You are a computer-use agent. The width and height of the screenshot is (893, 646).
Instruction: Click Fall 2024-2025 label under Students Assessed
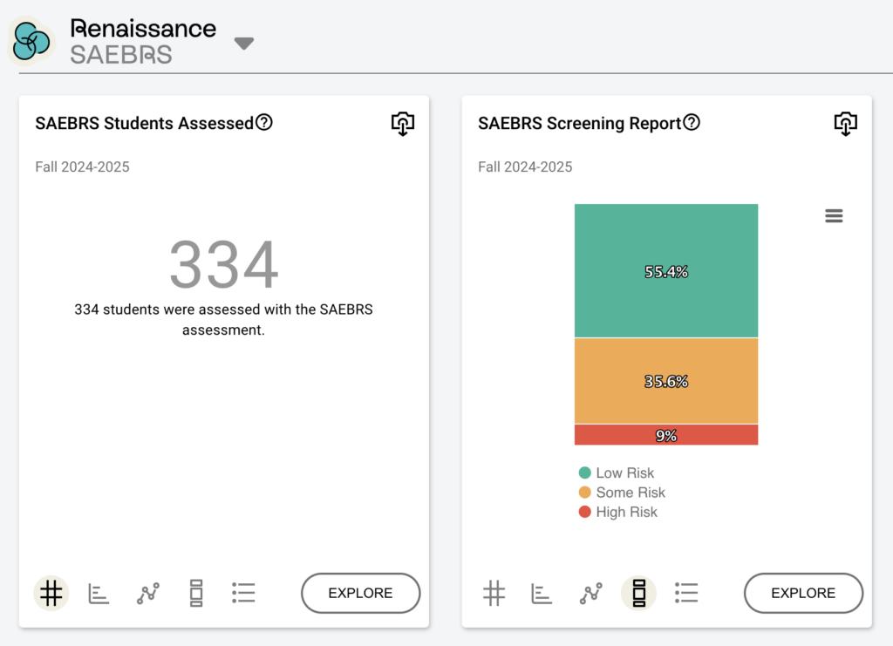coord(83,167)
